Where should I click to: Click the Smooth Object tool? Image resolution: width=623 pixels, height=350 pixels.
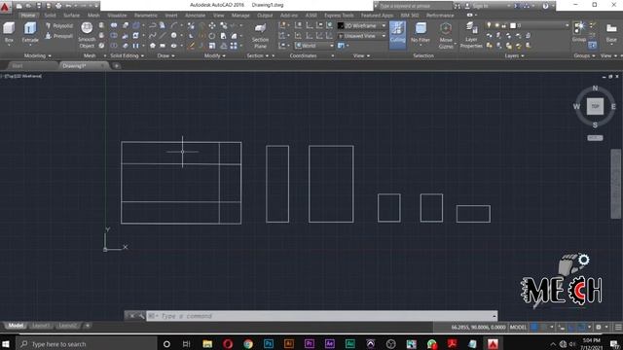[x=87, y=35]
